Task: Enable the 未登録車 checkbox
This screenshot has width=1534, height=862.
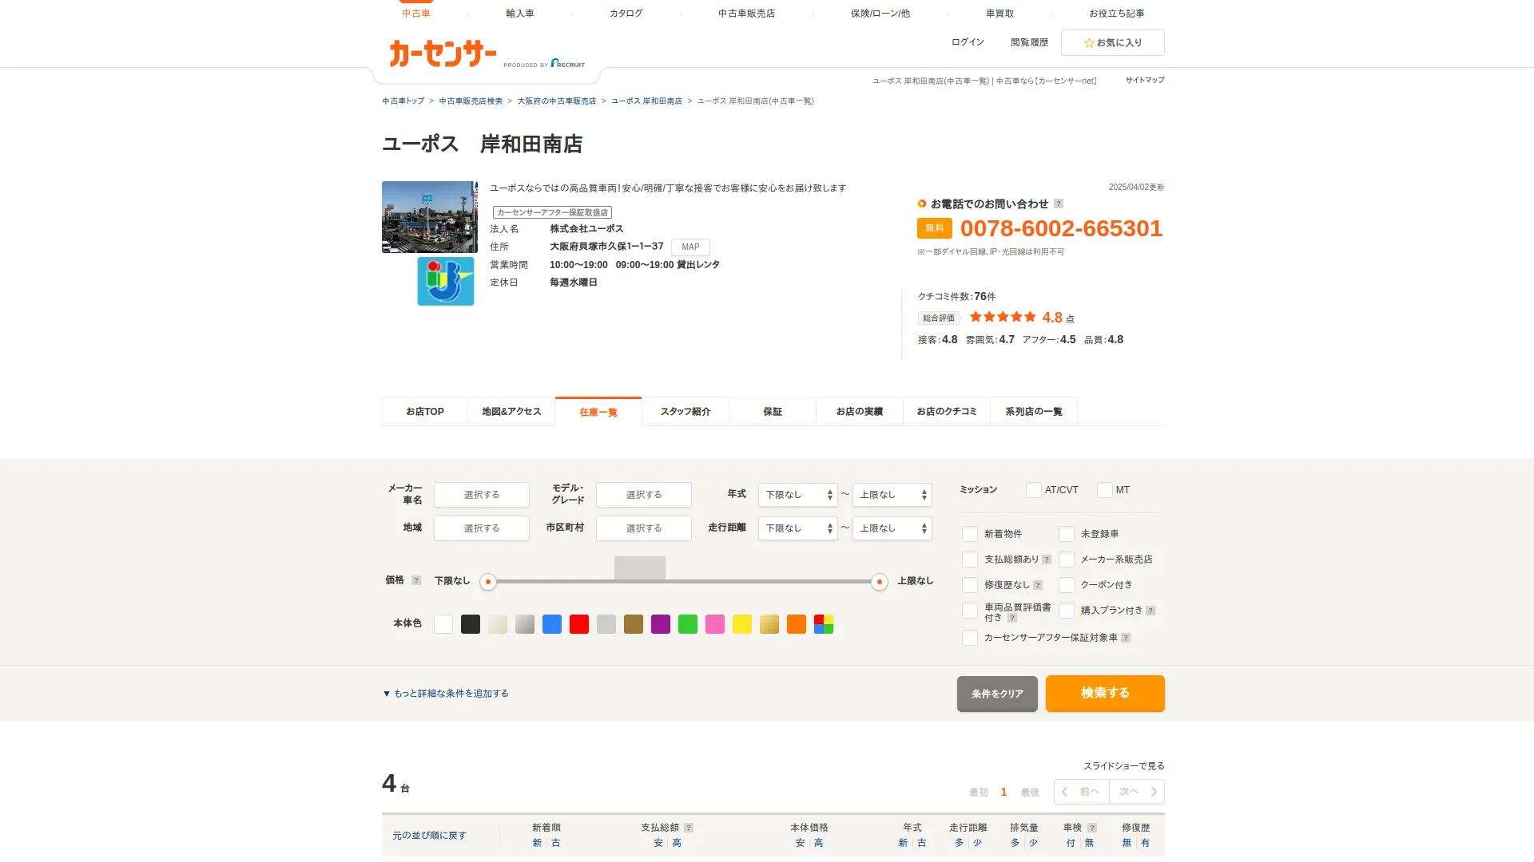Action: pos(1067,534)
